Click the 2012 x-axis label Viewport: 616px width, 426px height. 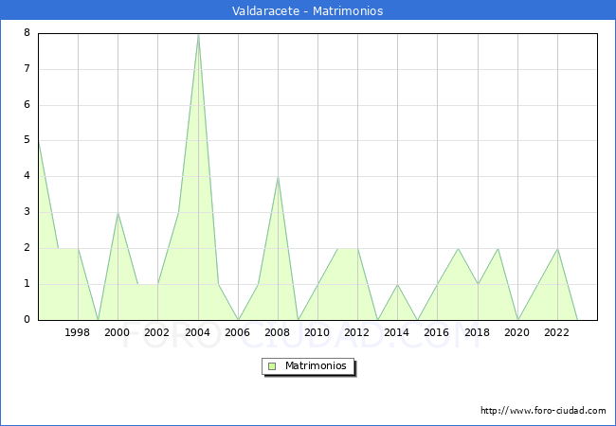tap(356, 332)
